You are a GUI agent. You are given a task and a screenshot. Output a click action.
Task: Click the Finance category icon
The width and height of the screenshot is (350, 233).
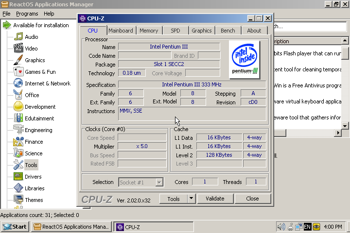click(18, 141)
